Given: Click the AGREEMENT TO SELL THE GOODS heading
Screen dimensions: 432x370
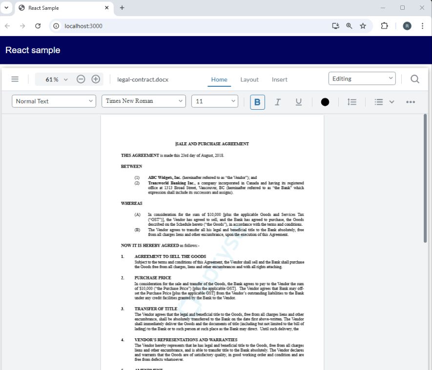Looking at the screenshot, I should 170,256.
